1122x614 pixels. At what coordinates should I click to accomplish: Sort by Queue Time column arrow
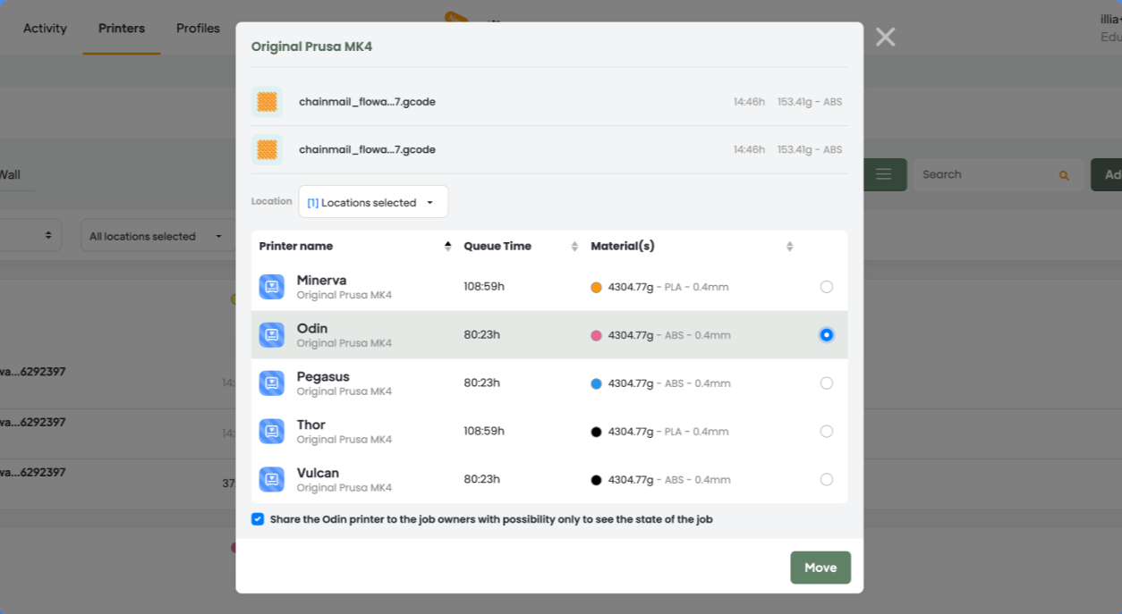574,247
